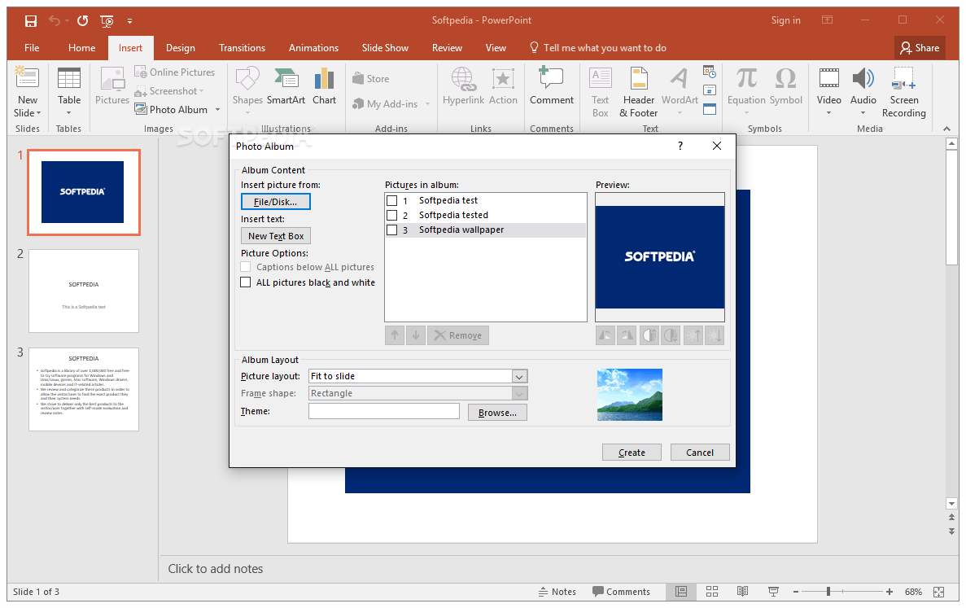Toggle the Comments pane in status bar
The height and width of the screenshot is (608, 966).
621,592
